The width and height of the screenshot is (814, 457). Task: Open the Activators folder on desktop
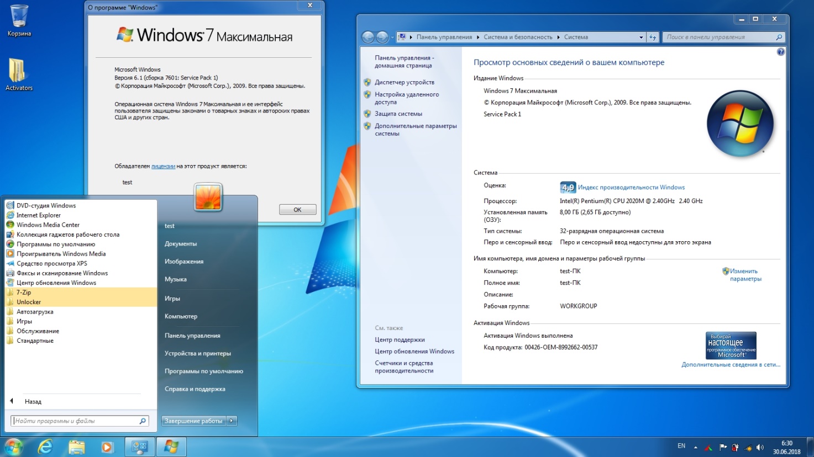click(x=19, y=74)
